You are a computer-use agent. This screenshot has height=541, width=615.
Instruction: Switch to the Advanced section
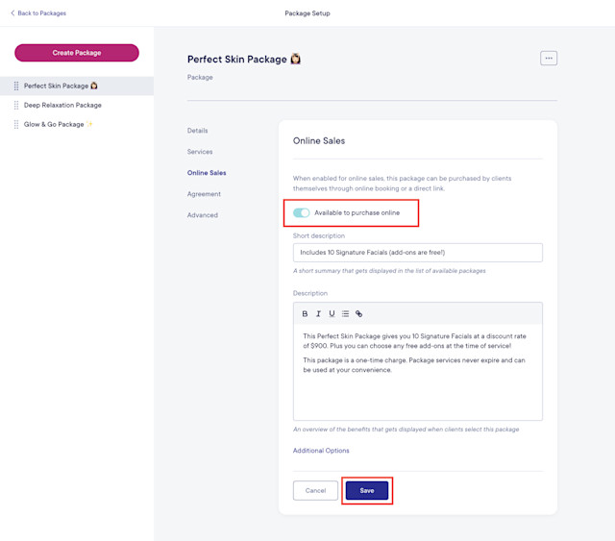tap(203, 215)
